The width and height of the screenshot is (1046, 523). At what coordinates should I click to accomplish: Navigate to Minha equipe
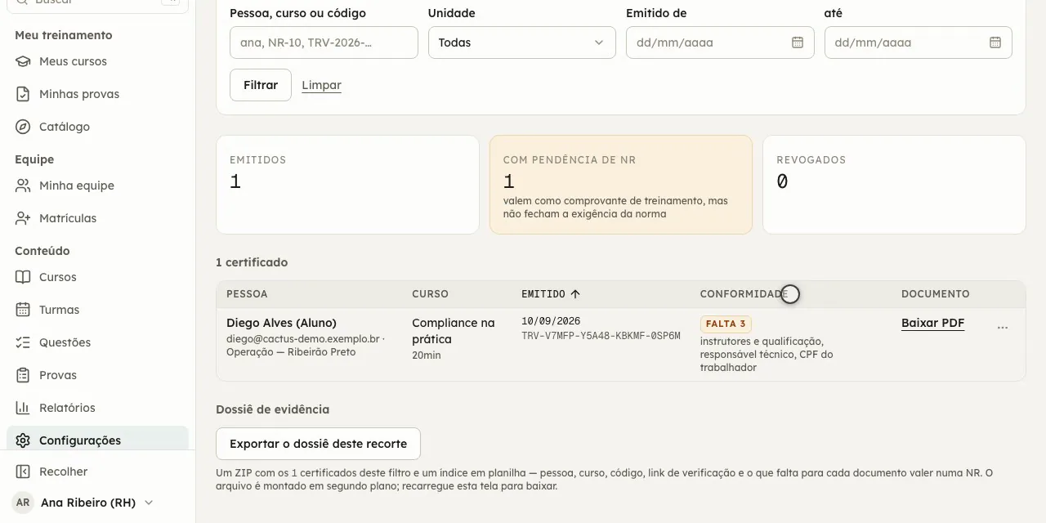(97, 186)
